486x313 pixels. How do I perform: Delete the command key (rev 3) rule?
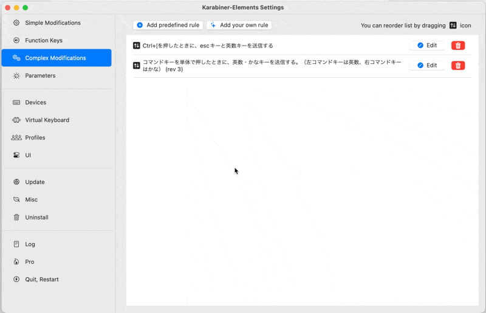pos(458,66)
